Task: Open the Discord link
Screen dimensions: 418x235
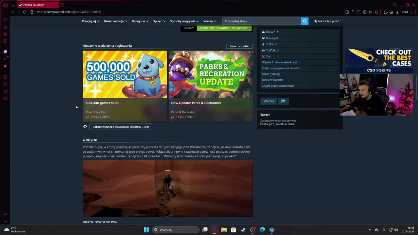Action: pyautogui.click(x=270, y=32)
